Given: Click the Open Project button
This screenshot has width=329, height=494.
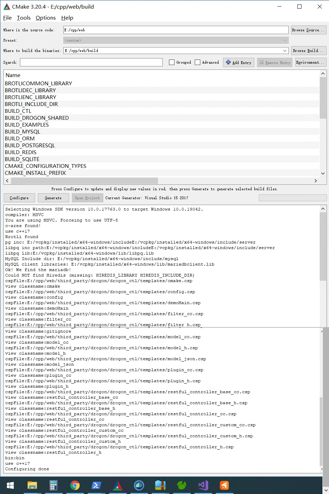Looking at the screenshot, I should point(87,198).
